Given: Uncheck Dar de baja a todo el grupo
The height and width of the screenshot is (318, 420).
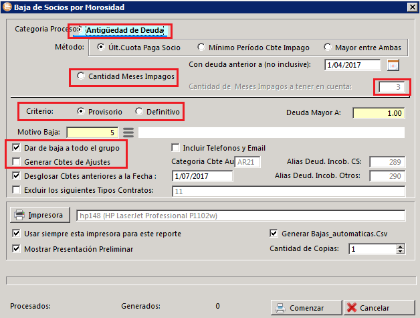Looking at the screenshot, I should pyautogui.click(x=17, y=147).
